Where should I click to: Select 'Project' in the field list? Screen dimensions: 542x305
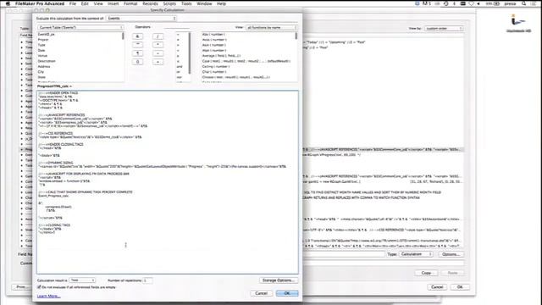tap(43, 40)
